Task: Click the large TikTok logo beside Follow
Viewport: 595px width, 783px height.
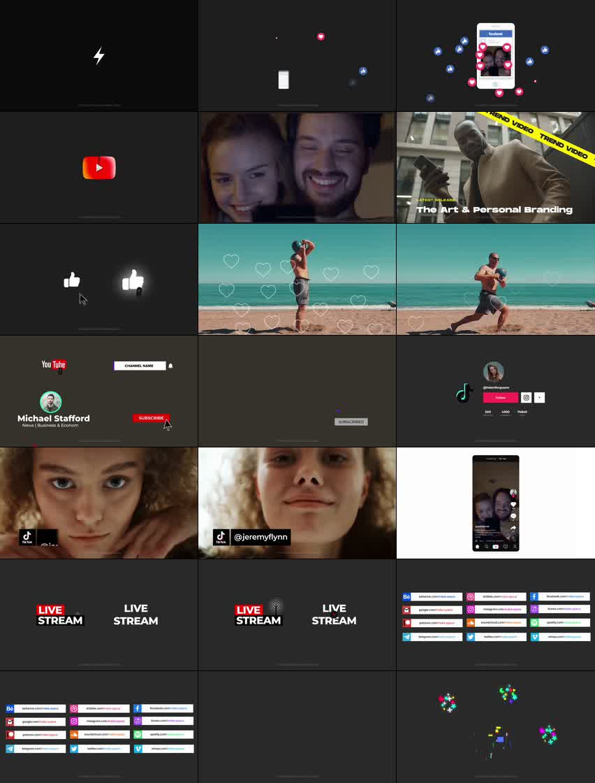Action: tap(465, 392)
